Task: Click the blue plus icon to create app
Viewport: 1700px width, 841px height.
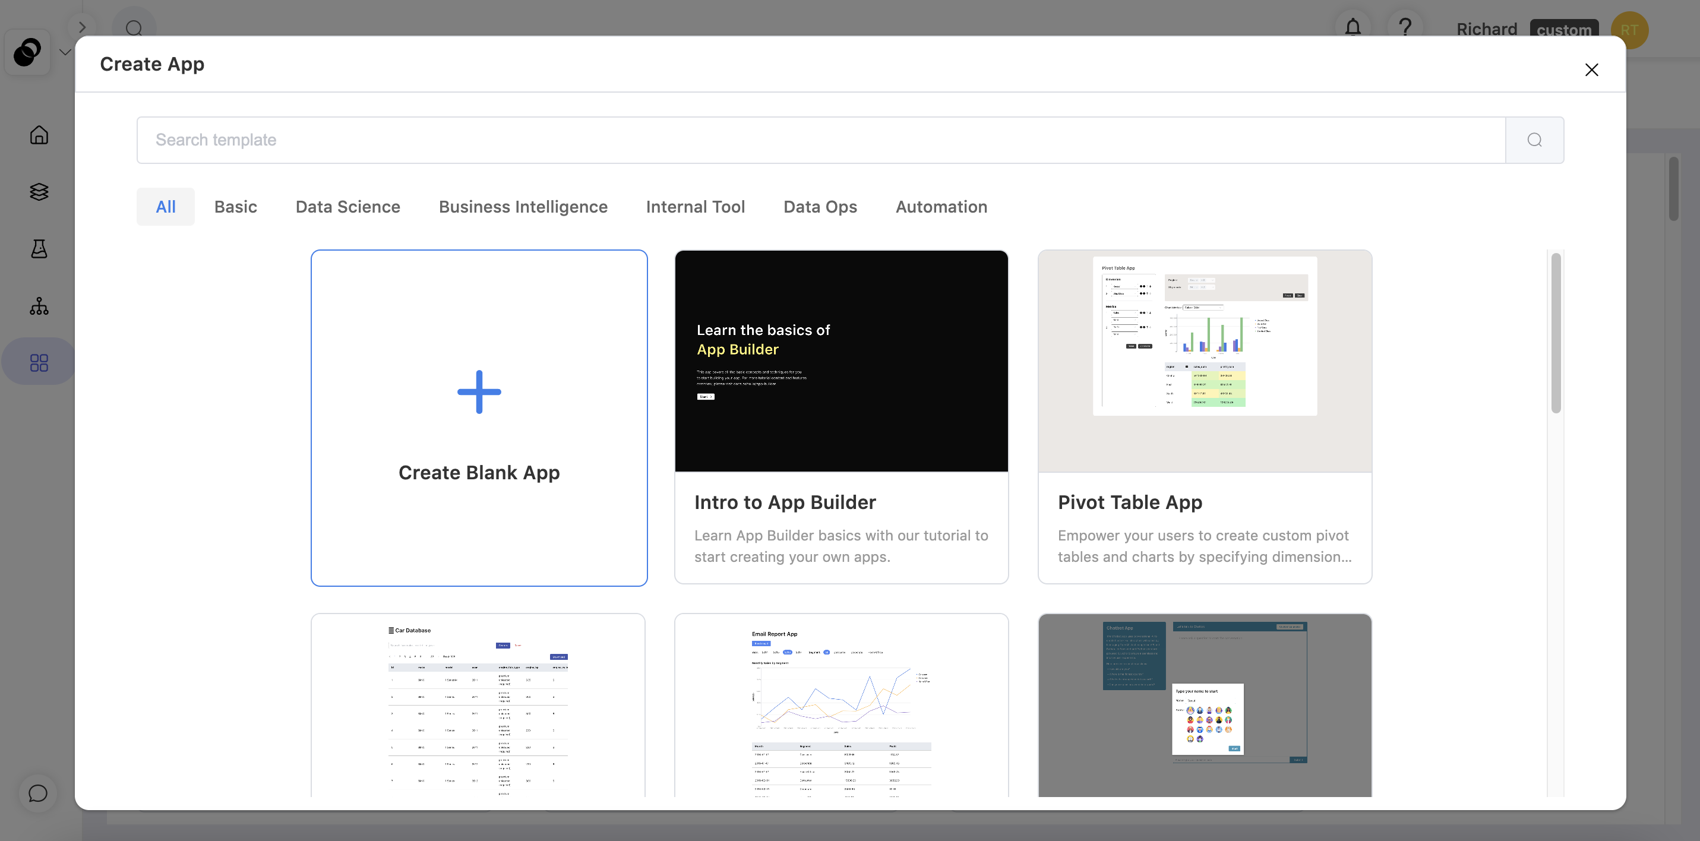Action: tap(479, 392)
